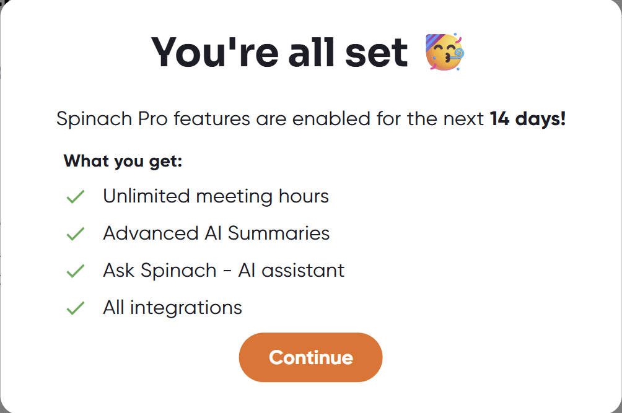622x413 pixels.
Task: Click the checkmark beside All integrations
Action: [75, 308]
